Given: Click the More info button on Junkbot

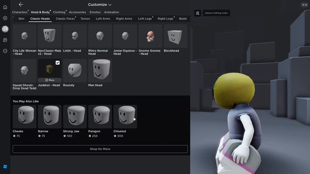Looking at the screenshot, I should (49, 80).
